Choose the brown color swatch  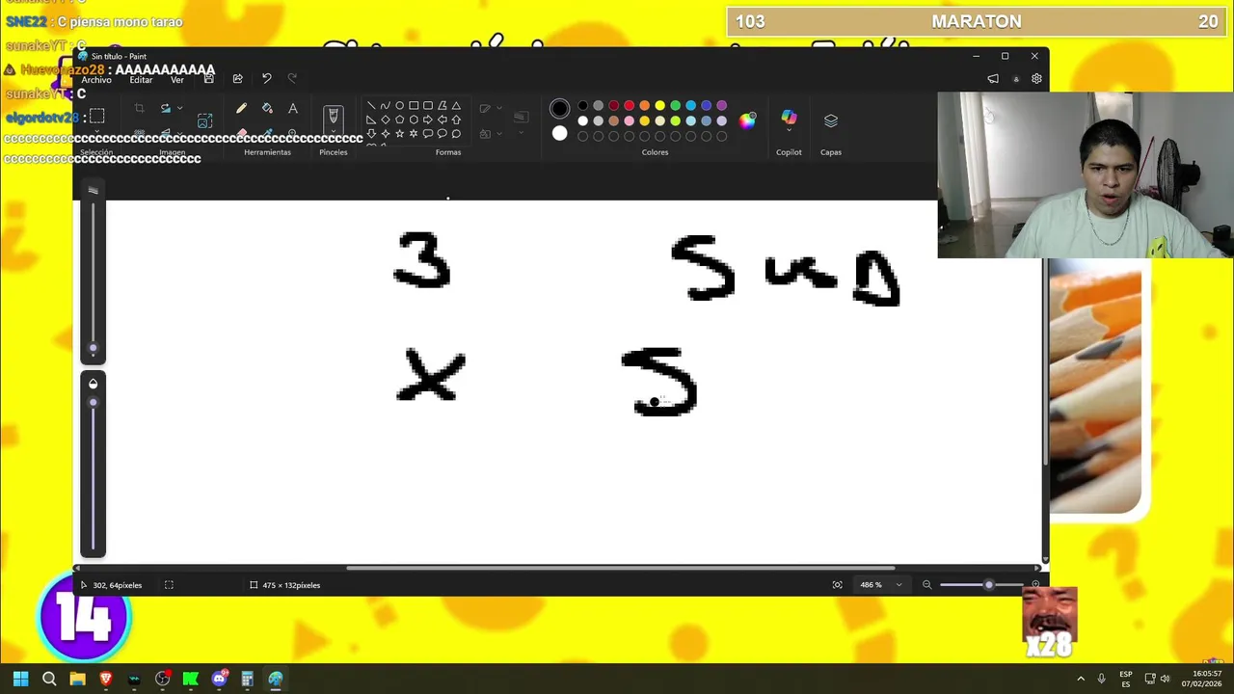[x=613, y=120]
